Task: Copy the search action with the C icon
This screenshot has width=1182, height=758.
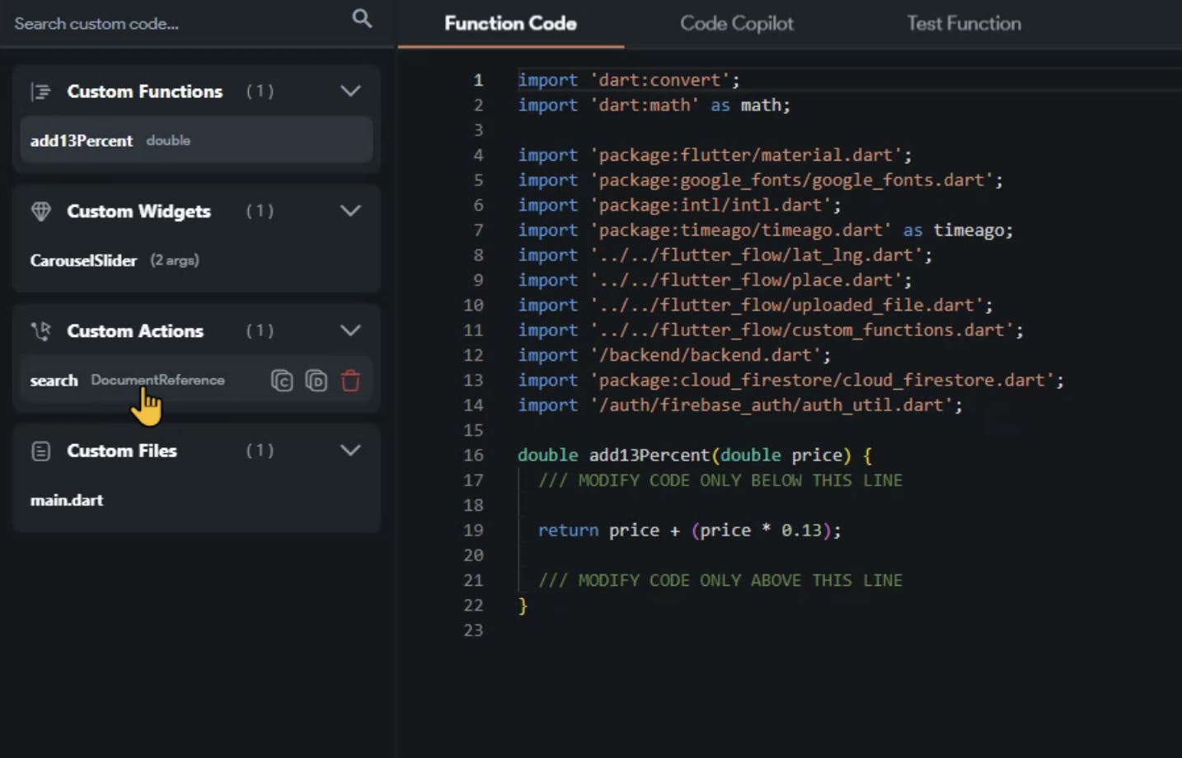Action: click(x=282, y=381)
